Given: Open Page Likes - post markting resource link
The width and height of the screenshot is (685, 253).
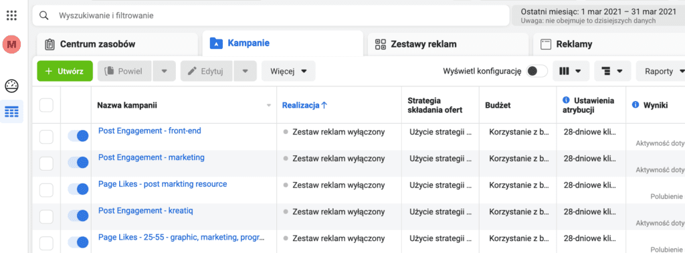Looking at the screenshot, I should click(x=163, y=184).
